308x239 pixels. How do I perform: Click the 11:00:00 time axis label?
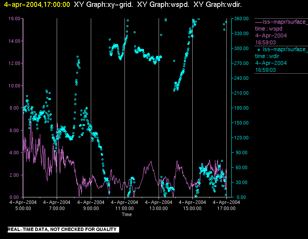[x=125, y=208]
